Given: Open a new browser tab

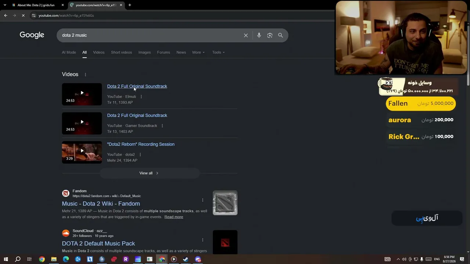Looking at the screenshot, I should (130, 5).
